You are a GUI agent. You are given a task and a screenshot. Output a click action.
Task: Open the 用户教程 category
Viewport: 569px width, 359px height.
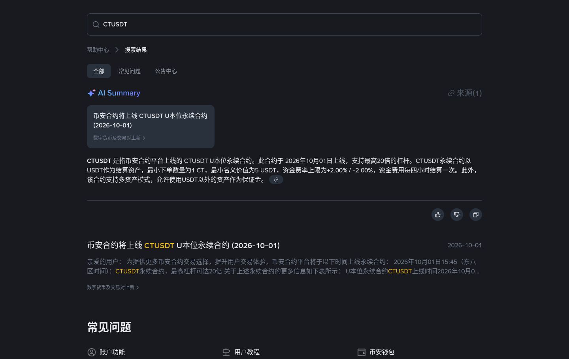tap(247, 352)
